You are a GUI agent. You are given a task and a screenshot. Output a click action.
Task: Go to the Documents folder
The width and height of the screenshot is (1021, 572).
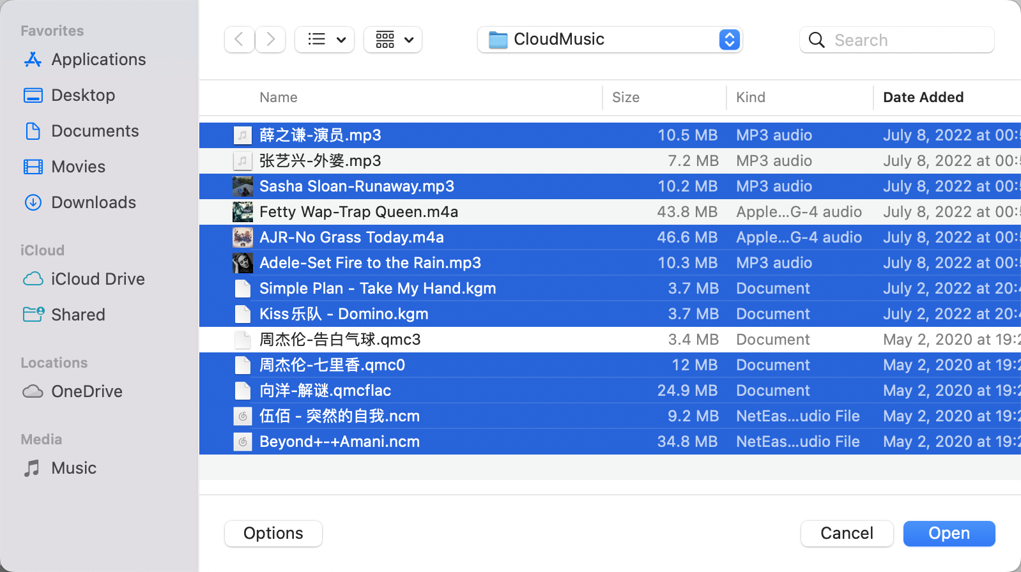pyautogui.click(x=95, y=131)
